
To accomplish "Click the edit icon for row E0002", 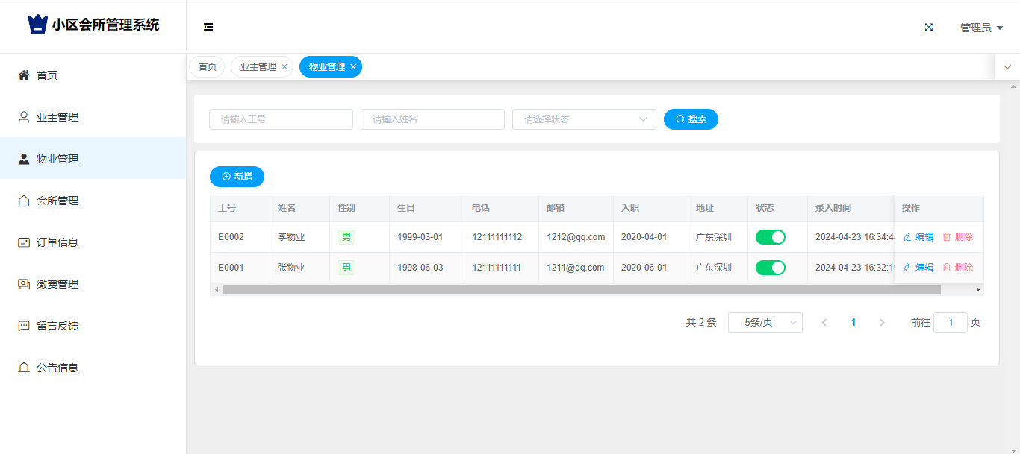I will pyautogui.click(x=907, y=237).
